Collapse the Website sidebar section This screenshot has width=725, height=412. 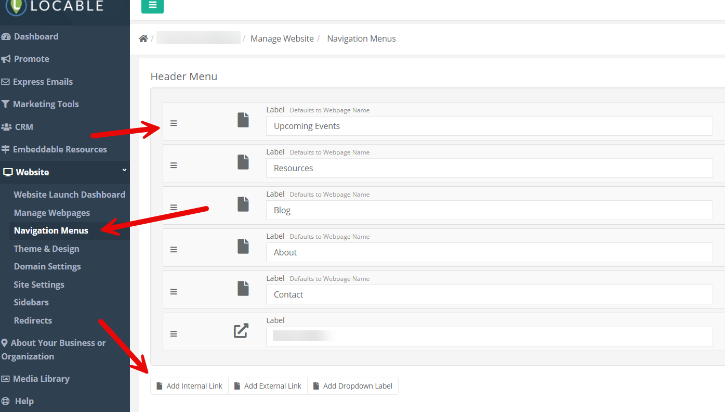[124, 171]
